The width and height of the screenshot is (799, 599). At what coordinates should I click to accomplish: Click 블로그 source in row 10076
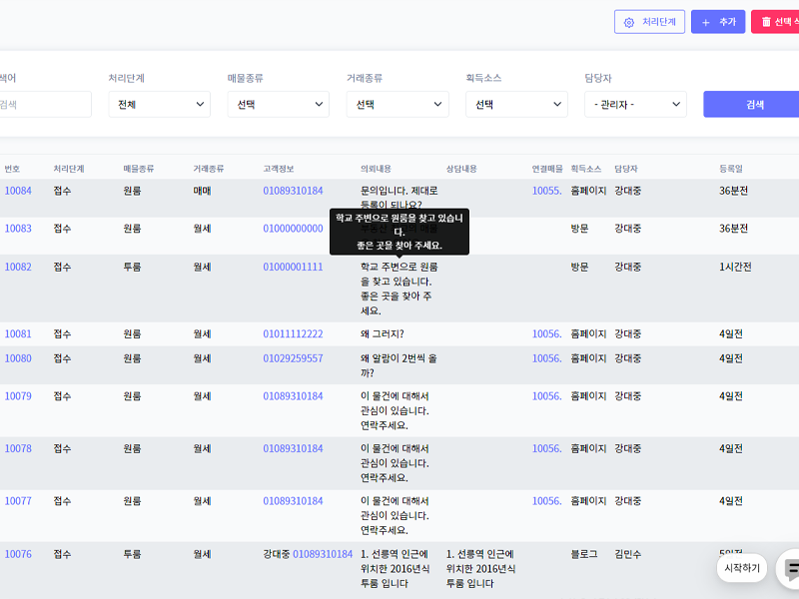point(584,554)
